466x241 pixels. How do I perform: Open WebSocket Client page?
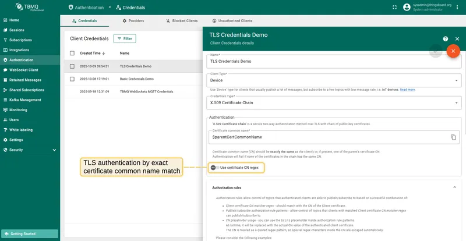click(x=30, y=70)
